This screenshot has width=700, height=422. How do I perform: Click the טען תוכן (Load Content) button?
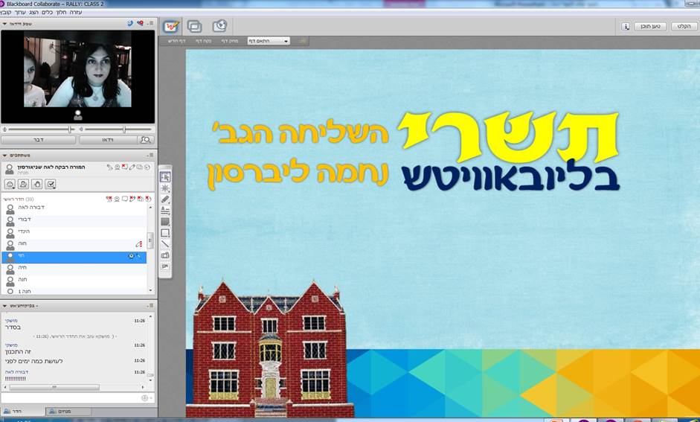[650, 26]
